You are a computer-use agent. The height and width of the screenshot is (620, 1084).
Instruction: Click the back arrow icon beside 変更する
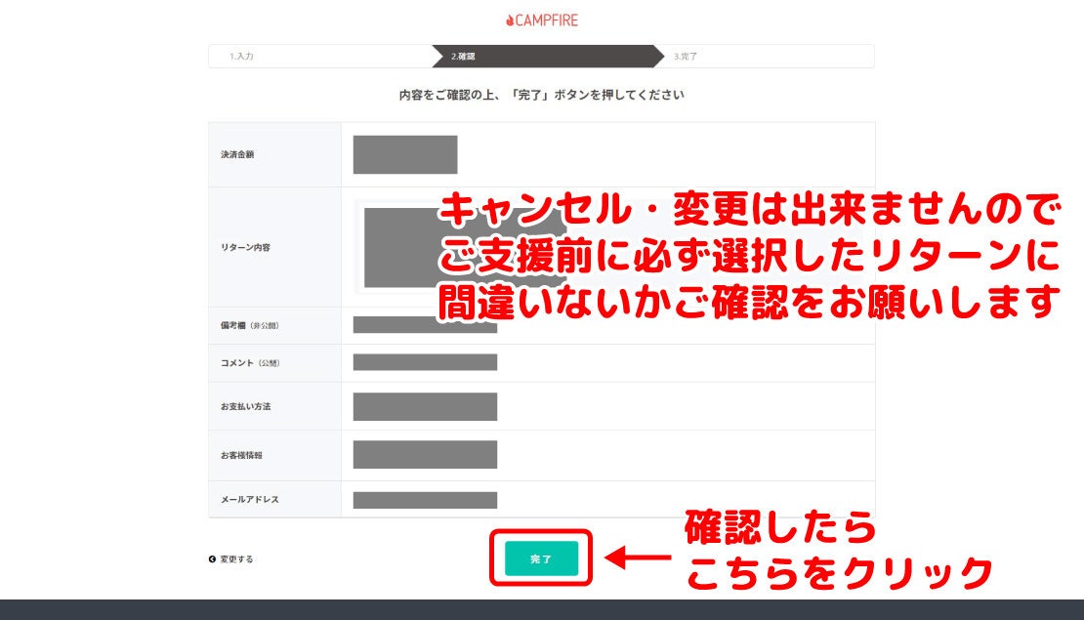point(212,559)
